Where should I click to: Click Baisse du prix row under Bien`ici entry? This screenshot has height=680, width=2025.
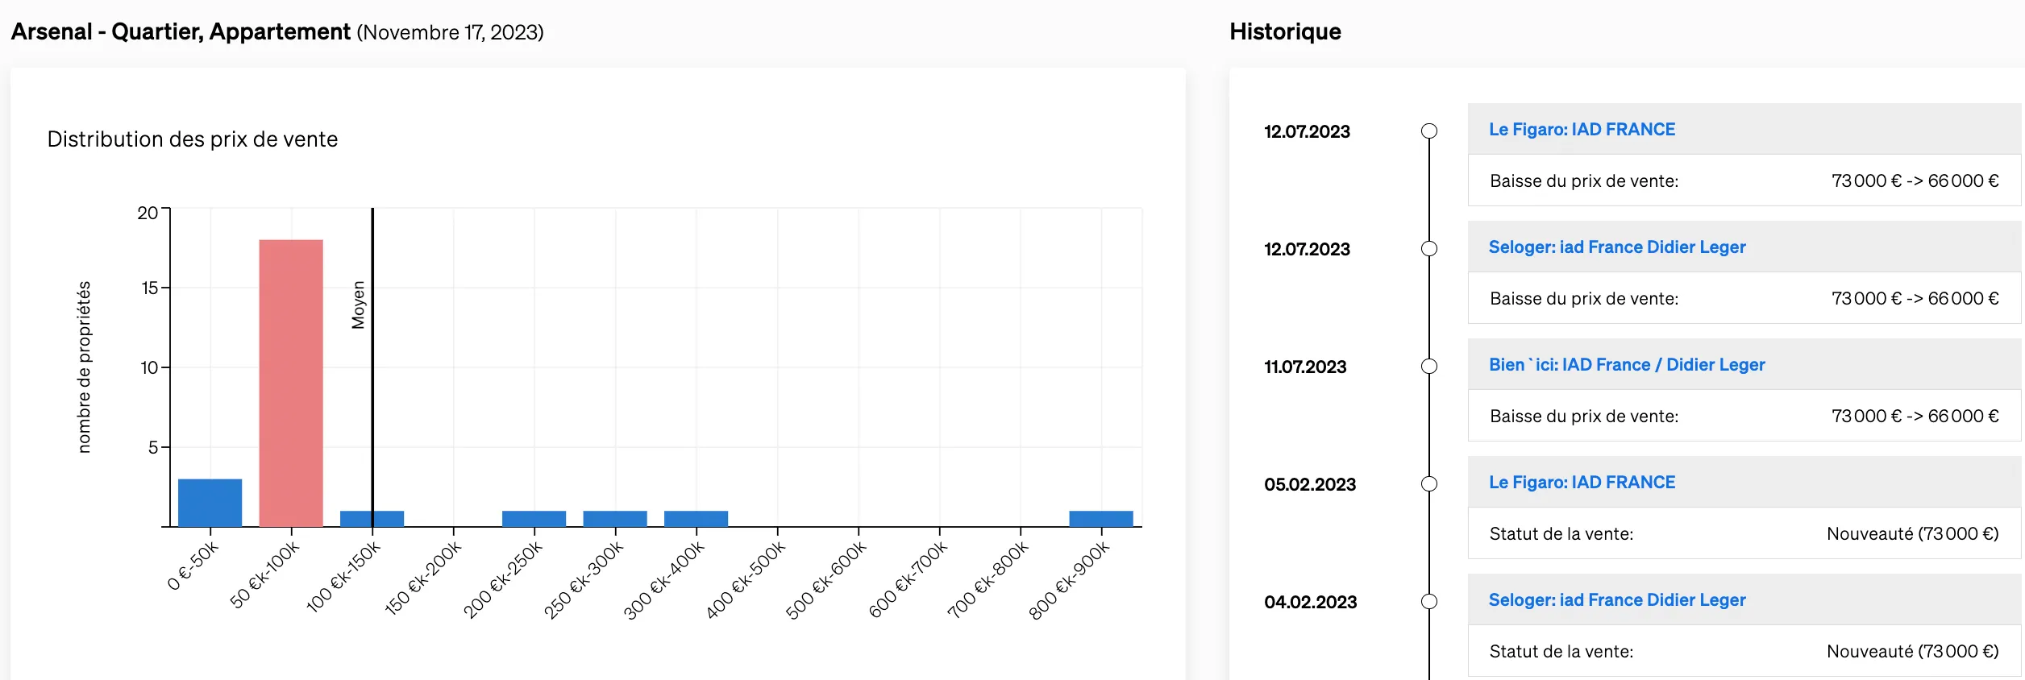pyautogui.click(x=1744, y=416)
